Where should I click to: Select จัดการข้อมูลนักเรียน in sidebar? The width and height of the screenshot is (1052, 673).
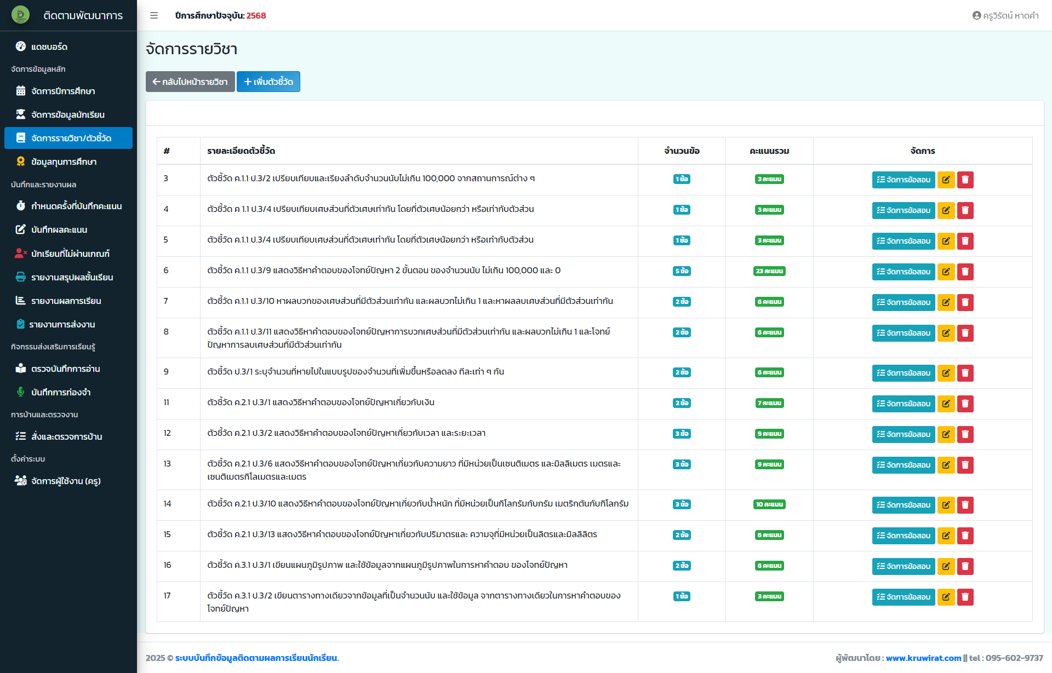[67, 114]
